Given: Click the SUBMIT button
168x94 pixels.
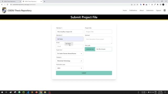Looking at the screenshot, I should 84,73.
